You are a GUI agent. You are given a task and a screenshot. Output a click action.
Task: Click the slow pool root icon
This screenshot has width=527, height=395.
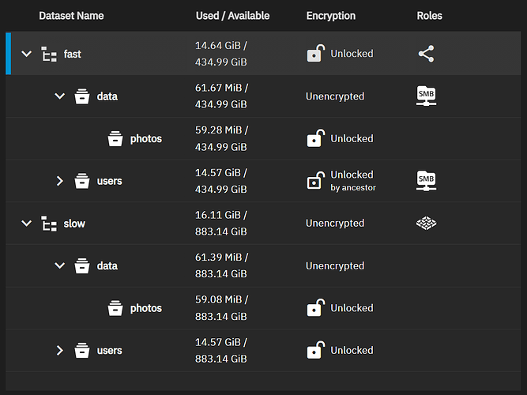(49, 224)
